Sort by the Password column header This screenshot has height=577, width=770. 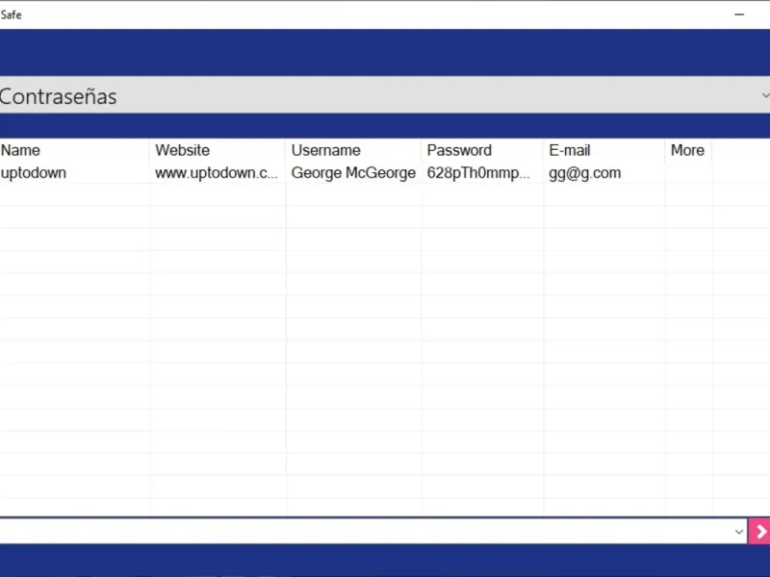482,150
